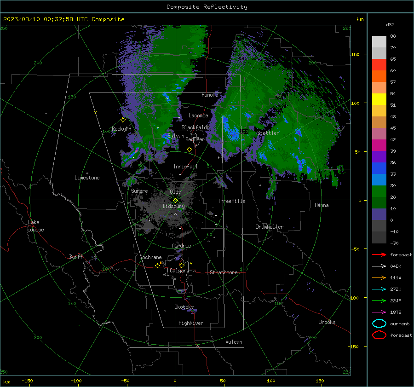Screen dimensions: 414x387
Task: Click the Hanna city label
Action: (x=322, y=205)
